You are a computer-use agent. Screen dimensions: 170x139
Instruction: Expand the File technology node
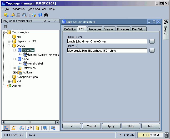point(9,37)
